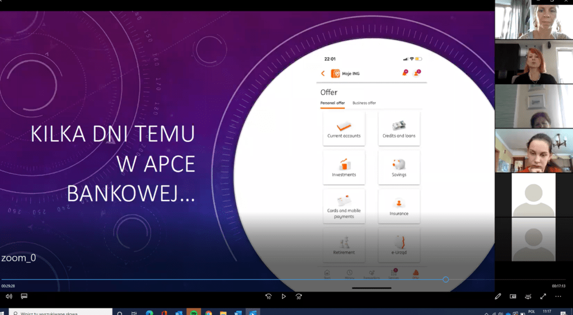Open the profile icon in the ING header

coord(416,73)
